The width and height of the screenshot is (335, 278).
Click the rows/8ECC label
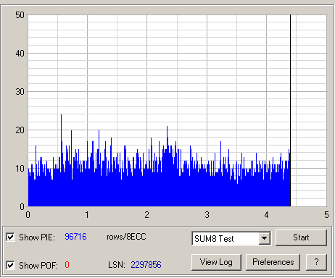pyautogui.click(x=126, y=237)
